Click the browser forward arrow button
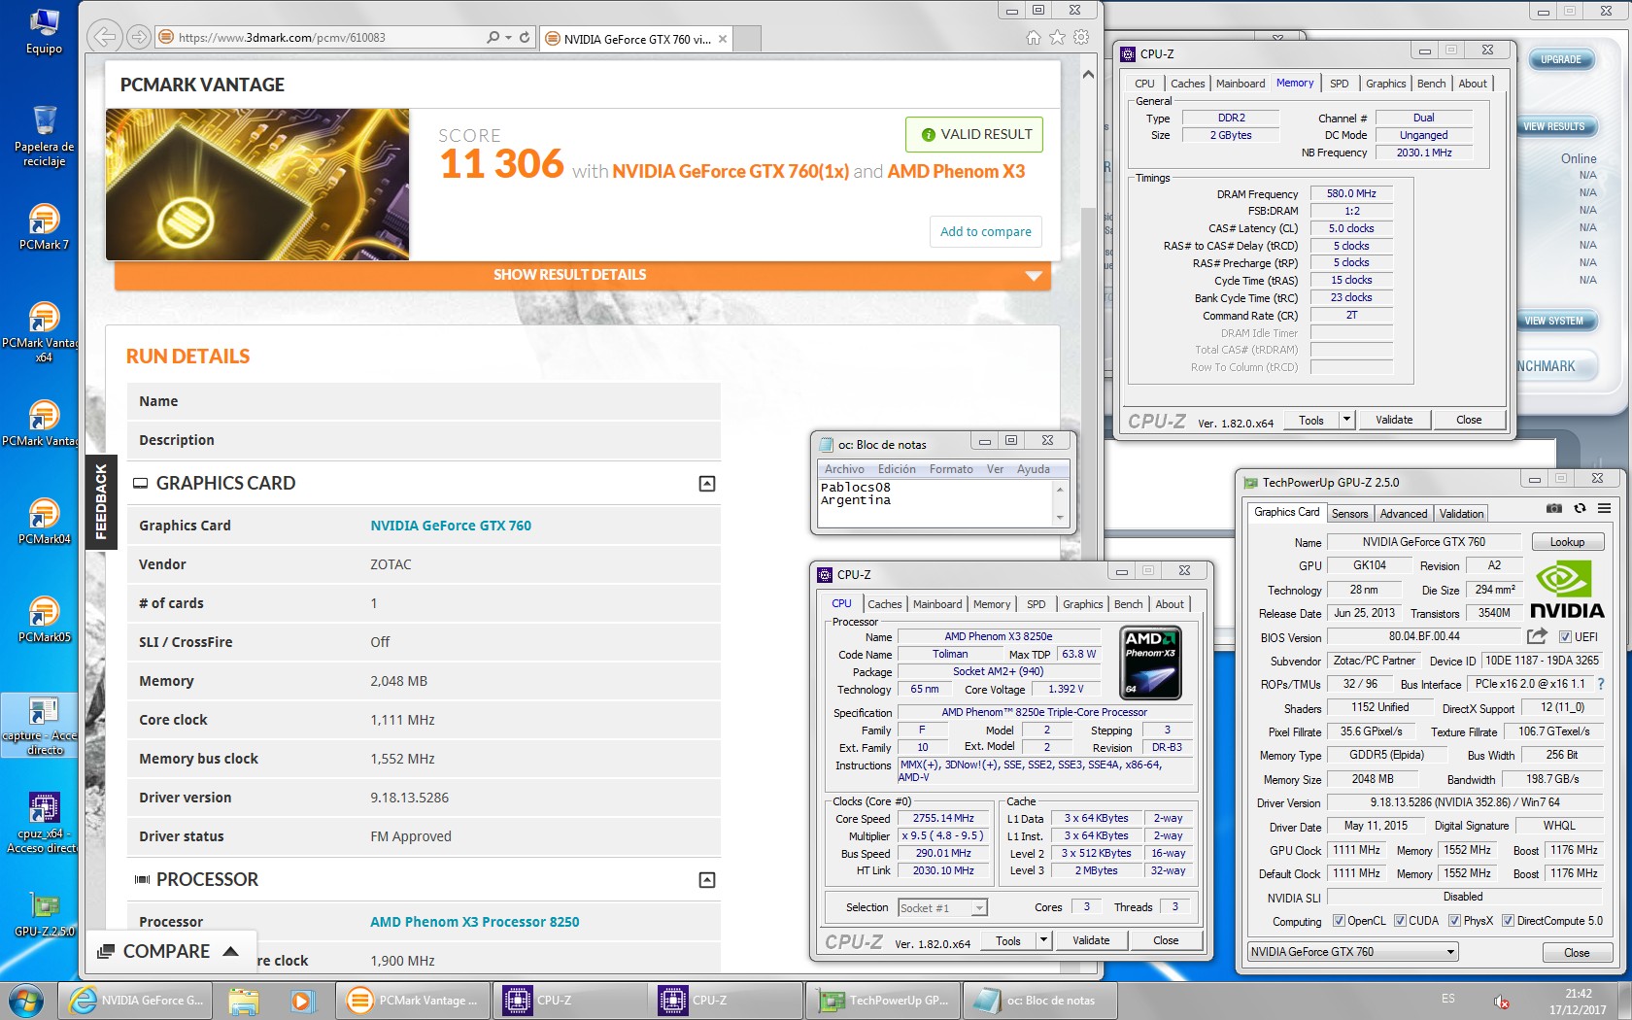Viewport: 1632px width, 1020px height. click(x=139, y=37)
